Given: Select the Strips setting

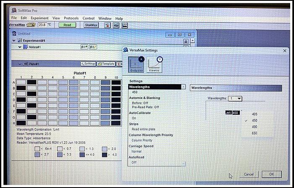Looking at the screenshot, I should (134, 124).
